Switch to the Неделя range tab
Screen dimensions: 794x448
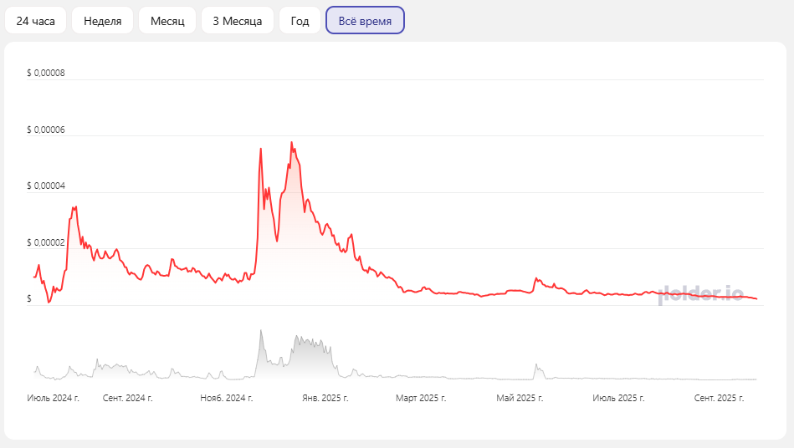[103, 21]
